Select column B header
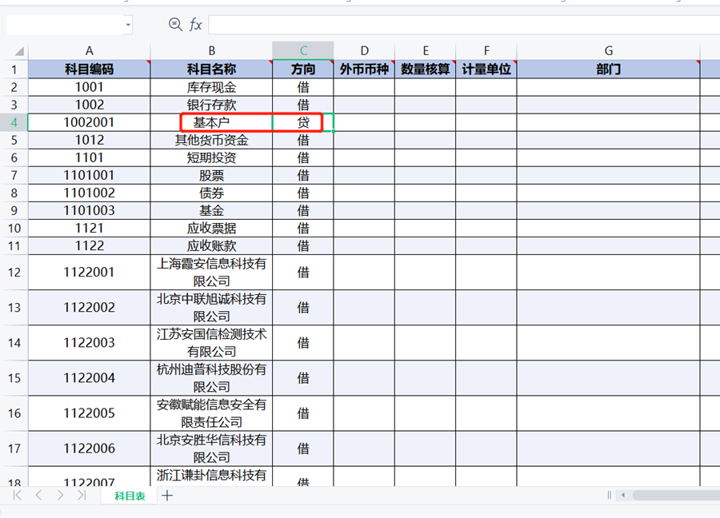720x518 pixels. tap(211, 50)
